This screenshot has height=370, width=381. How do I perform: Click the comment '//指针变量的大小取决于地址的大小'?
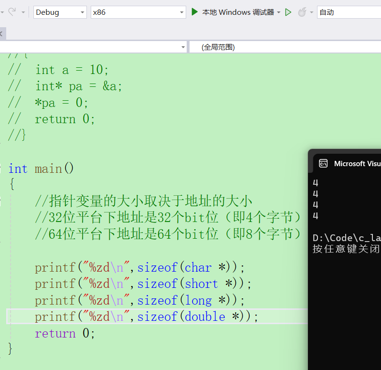(143, 201)
